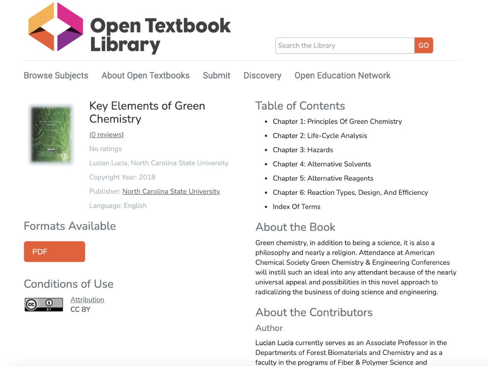Click Copyright Year: 2018 text
Image resolution: width=488 pixels, height=366 pixels.
pos(122,177)
